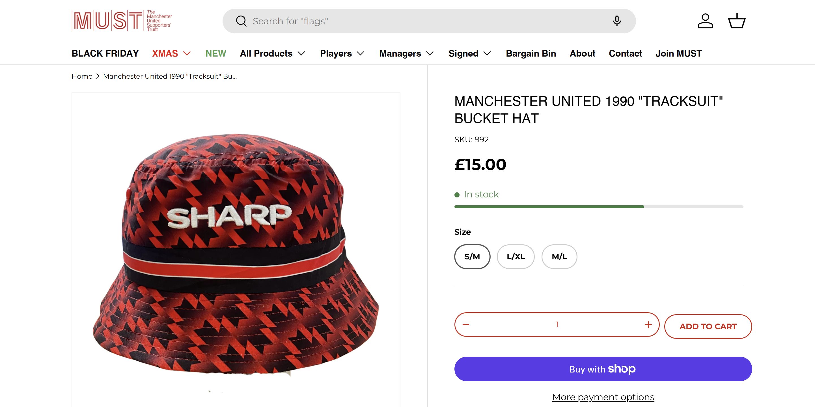815x407 pixels.
Task: Decrease quantity with minus icon
Action: tap(466, 325)
